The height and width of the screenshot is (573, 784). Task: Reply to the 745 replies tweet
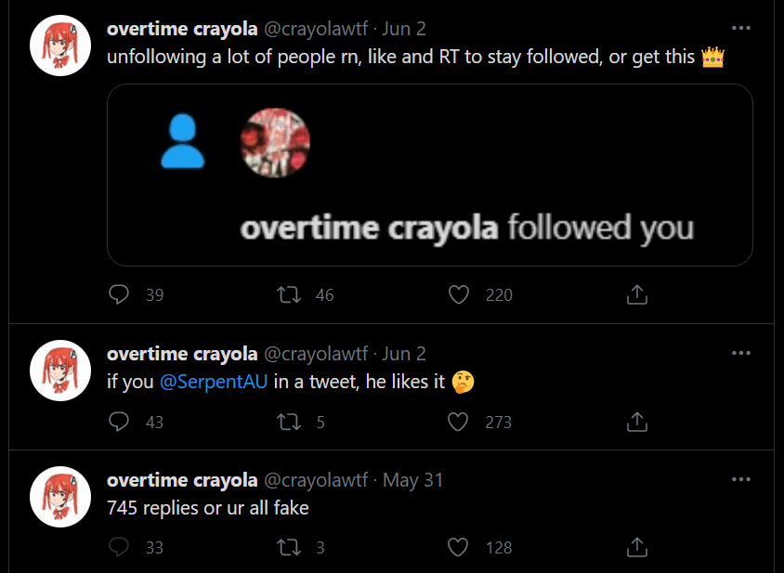pyautogui.click(x=119, y=547)
